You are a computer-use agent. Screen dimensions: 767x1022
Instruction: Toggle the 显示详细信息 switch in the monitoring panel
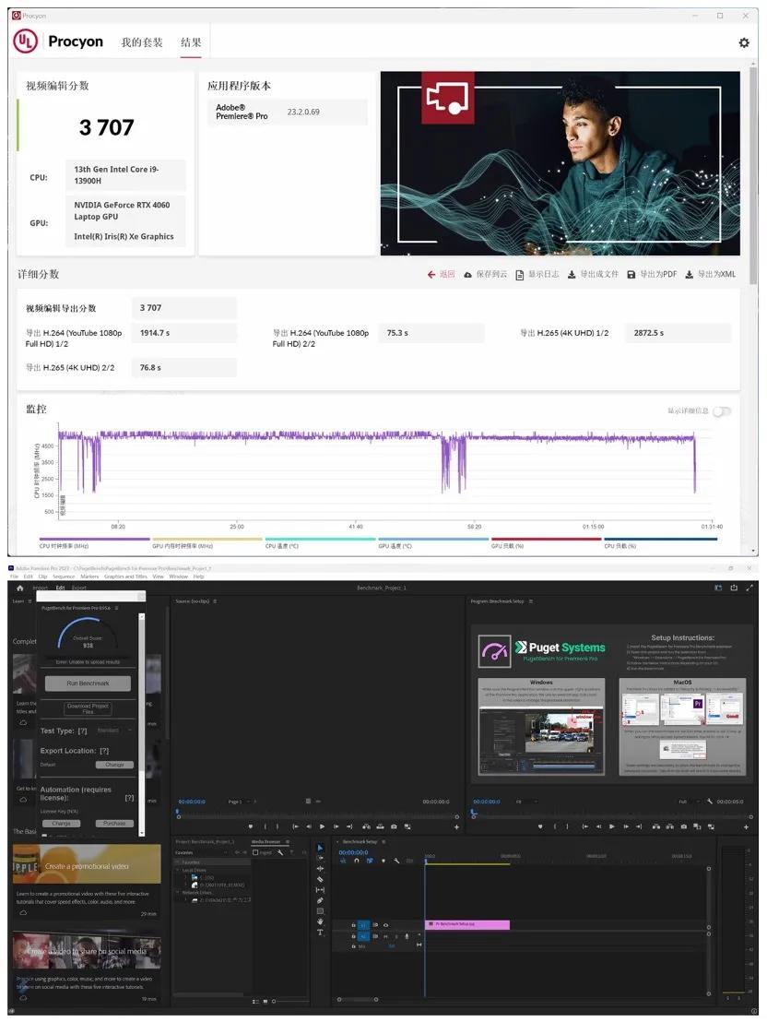point(722,411)
